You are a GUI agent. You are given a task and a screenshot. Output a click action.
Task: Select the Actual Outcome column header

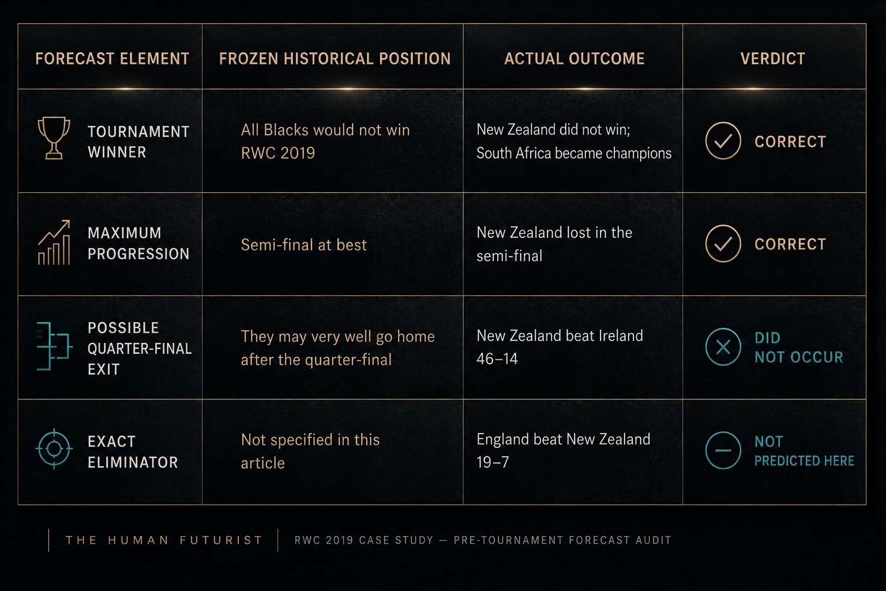[575, 58]
